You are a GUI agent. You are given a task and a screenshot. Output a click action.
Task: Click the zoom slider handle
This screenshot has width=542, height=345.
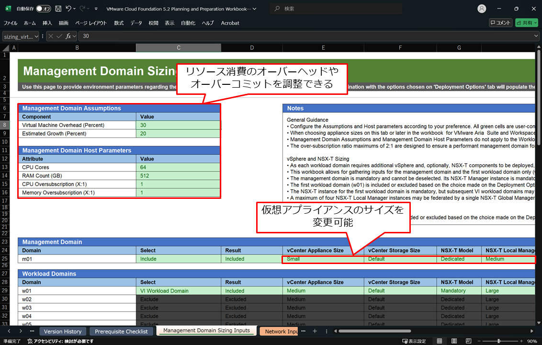point(499,341)
